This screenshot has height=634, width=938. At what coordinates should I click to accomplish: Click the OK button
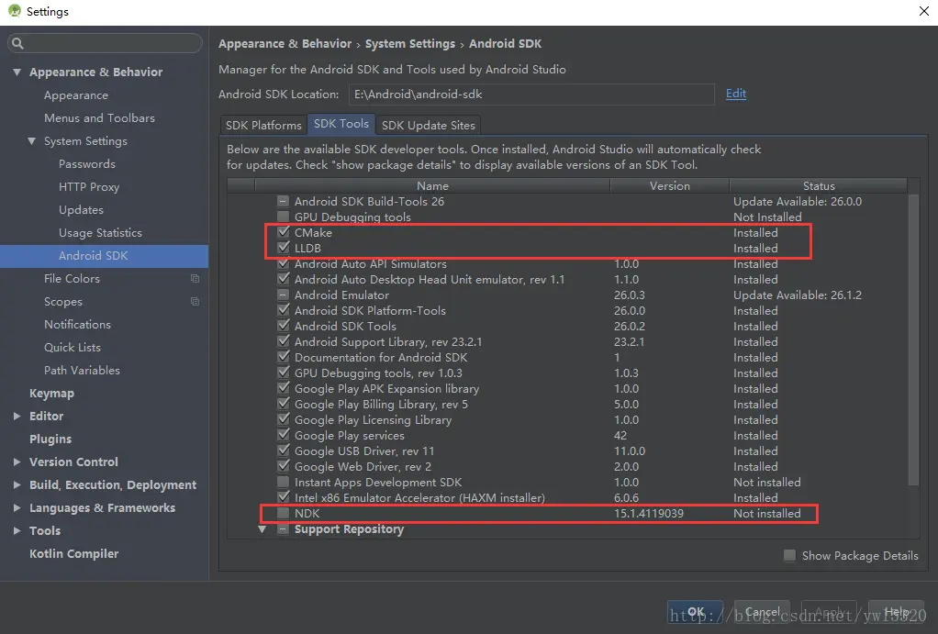[x=695, y=612]
